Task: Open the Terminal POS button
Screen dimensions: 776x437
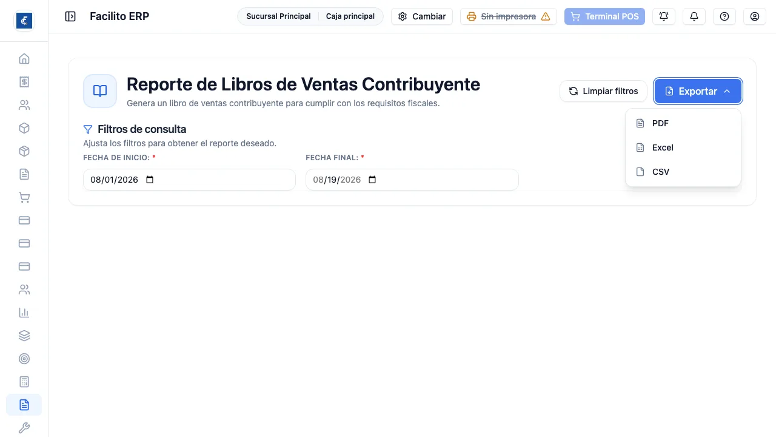Action: (x=604, y=16)
